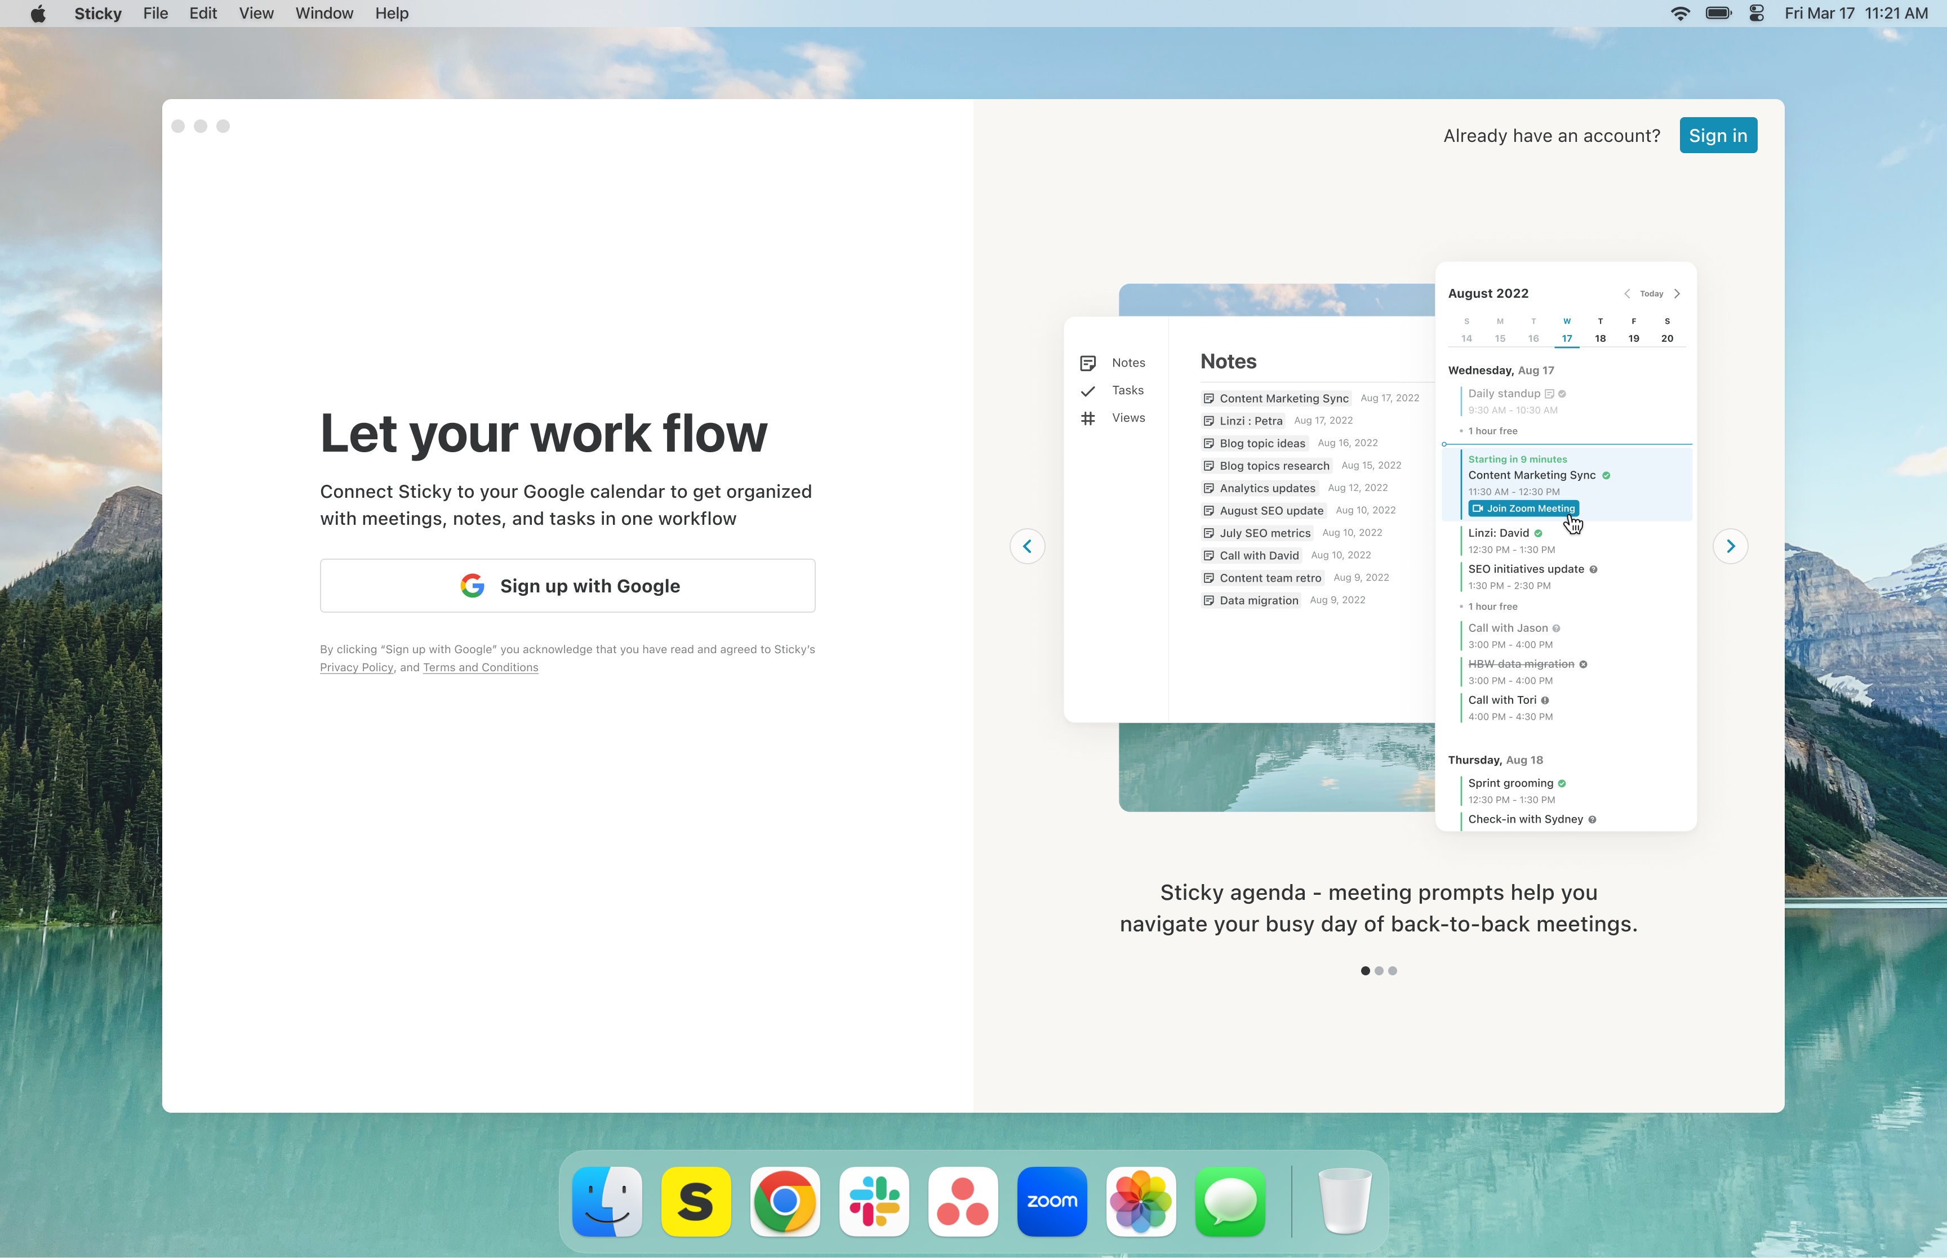Viewport: 1947px width, 1258px height.
Task: Open the Help menu
Action: 392,13
